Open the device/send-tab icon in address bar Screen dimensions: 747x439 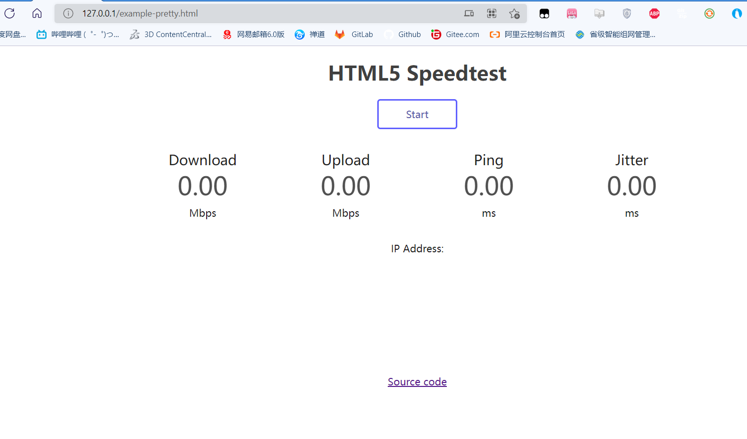point(469,14)
